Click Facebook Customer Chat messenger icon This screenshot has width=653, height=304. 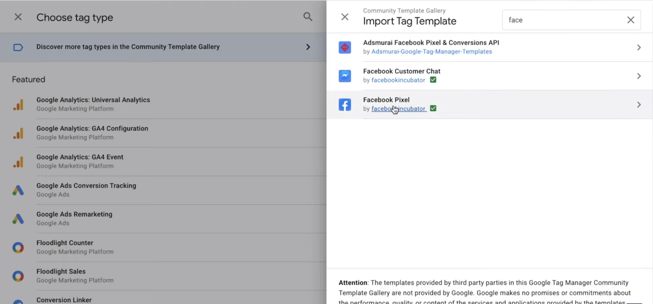(x=345, y=76)
